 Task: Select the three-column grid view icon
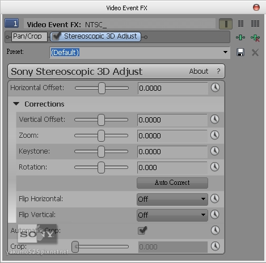click(x=255, y=24)
